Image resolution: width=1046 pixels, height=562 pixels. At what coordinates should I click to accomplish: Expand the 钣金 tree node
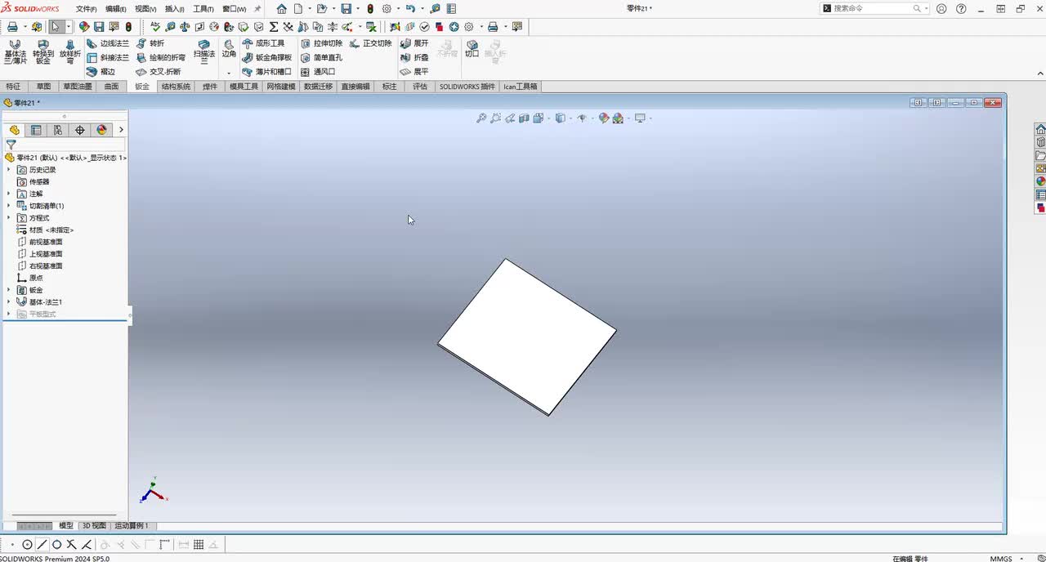click(9, 290)
